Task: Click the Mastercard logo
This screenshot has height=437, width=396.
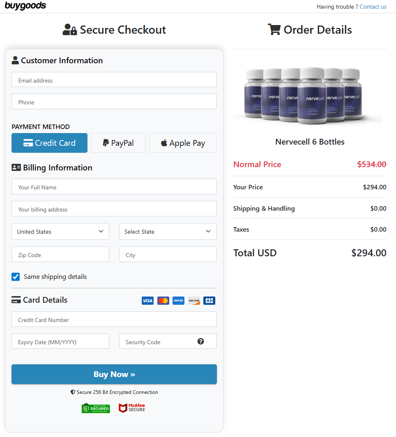Action: pos(163,301)
